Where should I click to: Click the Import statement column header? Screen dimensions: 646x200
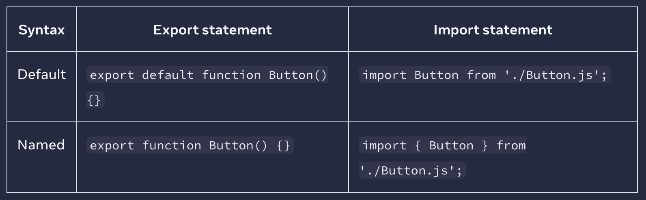493,30
